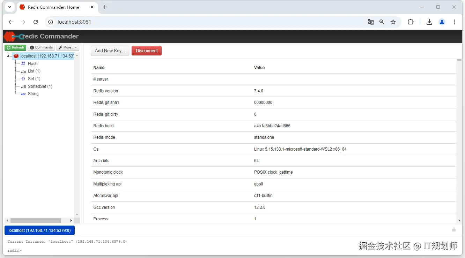Click the Os value Linux 5.15.133.1-microsoft-standard-WSL2

coord(300,149)
